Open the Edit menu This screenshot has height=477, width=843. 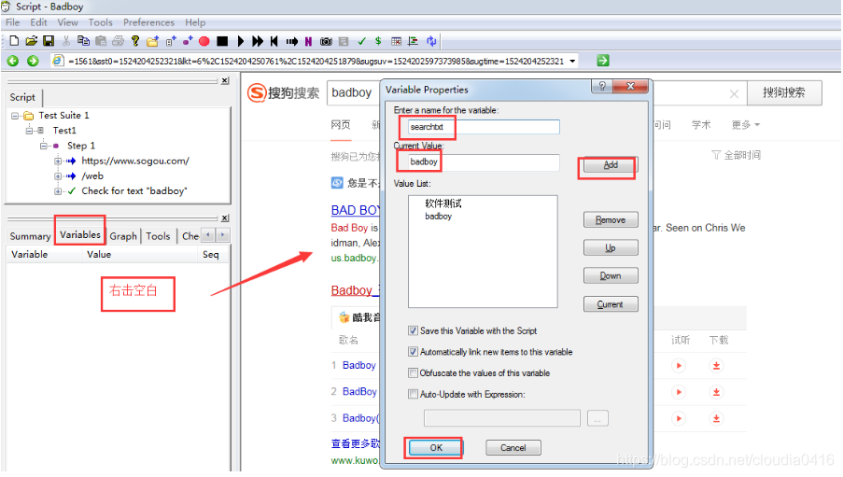(38, 22)
